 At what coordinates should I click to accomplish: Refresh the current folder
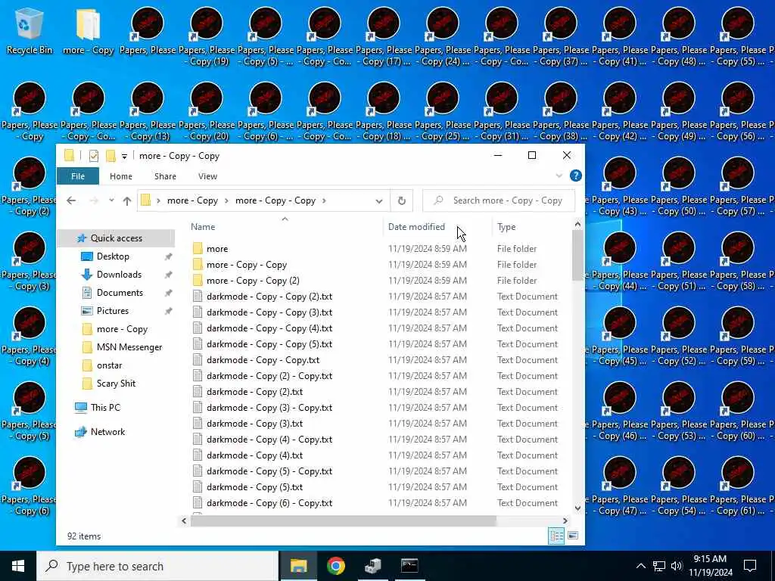click(x=401, y=201)
